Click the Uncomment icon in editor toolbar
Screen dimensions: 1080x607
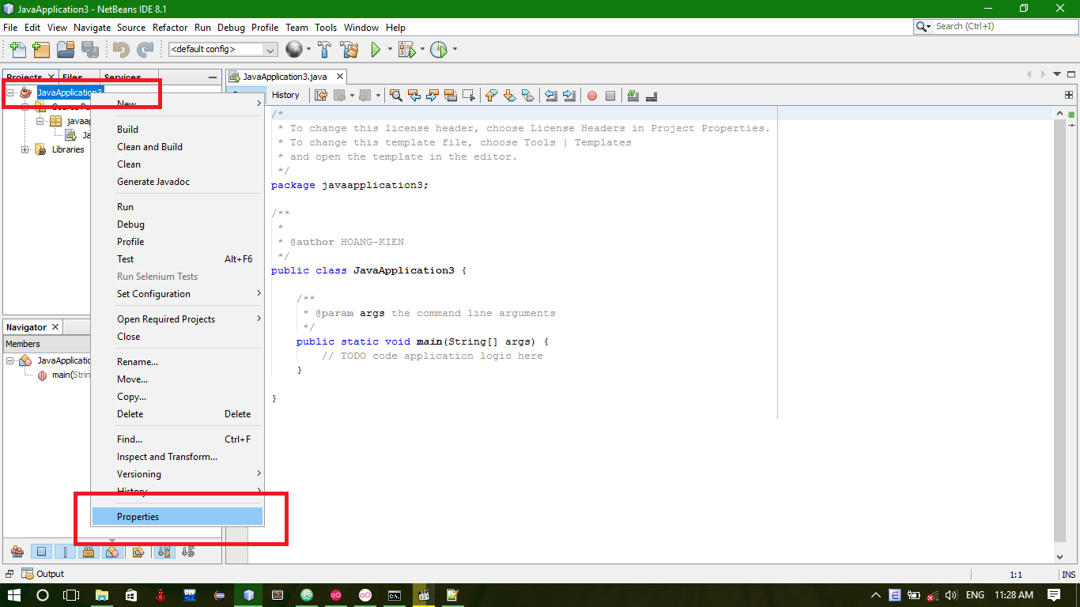coord(651,96)
